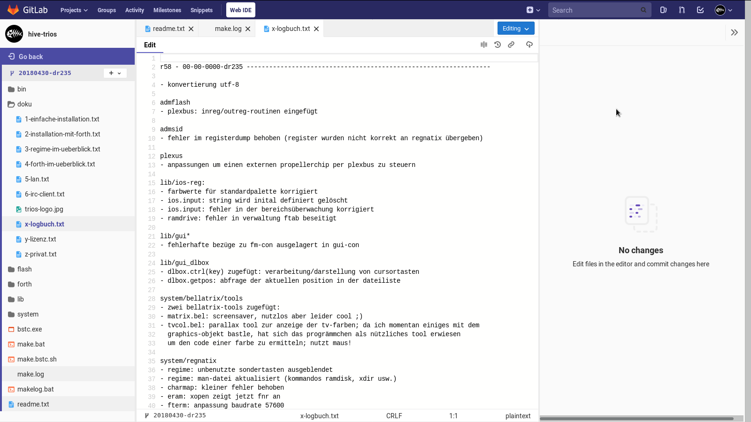Expand the new file plus dropdown
This screenshot has width=751, height=422.
pyautogui.click(x=115, y=73)
